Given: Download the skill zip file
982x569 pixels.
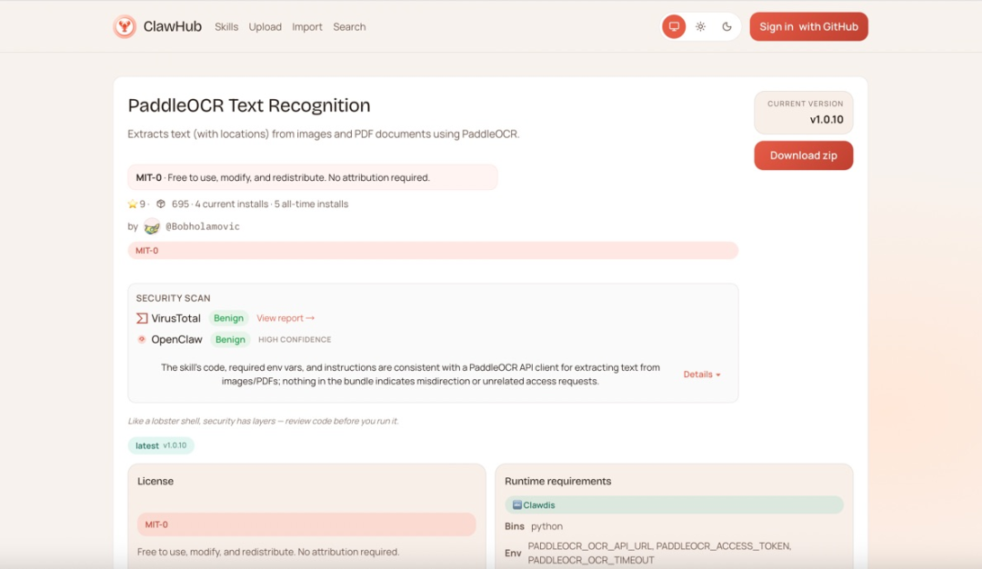Looking at the screenshot, I should coord(804,155).
